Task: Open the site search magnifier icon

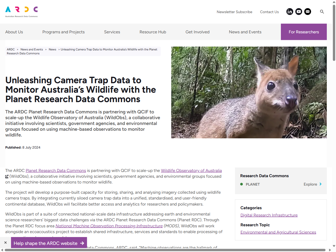Action: coord(322,12)
